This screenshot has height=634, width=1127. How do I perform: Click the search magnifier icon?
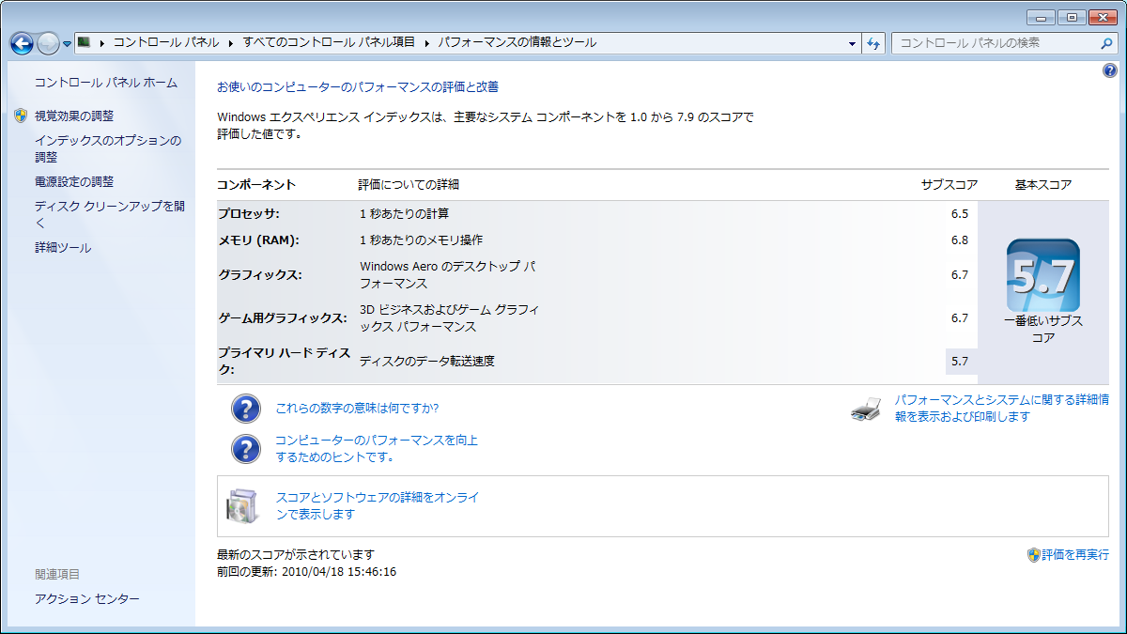[1106, 43]
